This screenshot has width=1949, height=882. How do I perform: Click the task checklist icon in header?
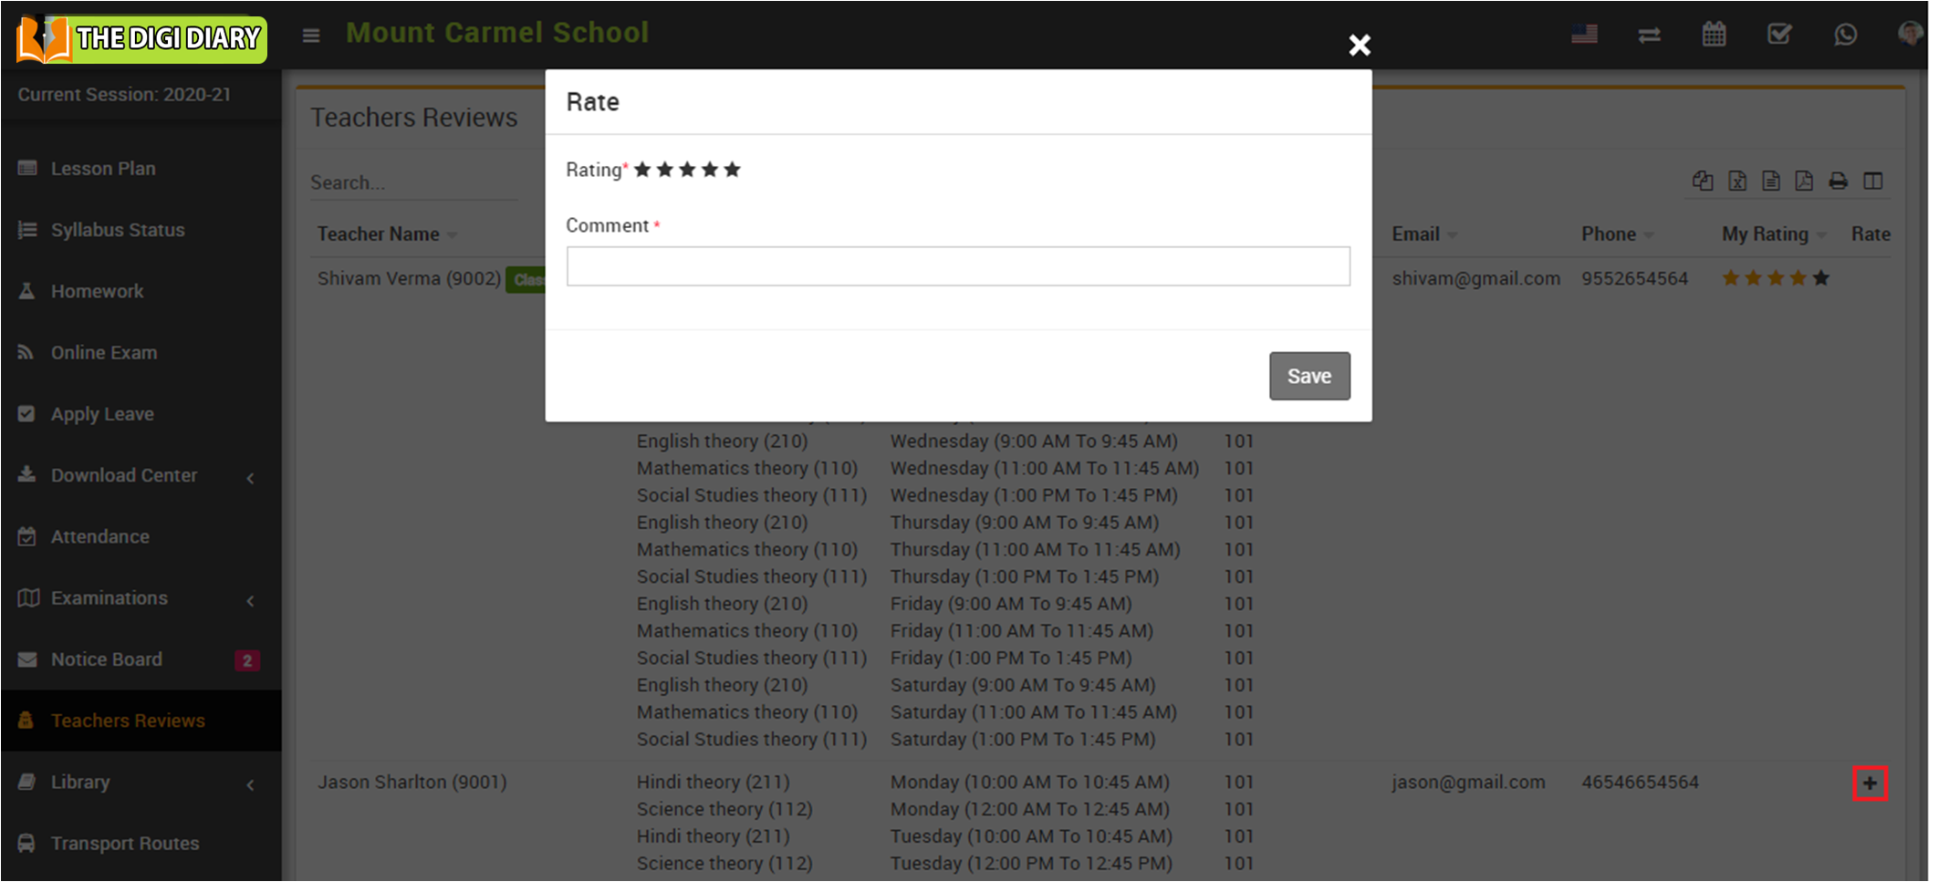click(x=1778, y=36)
